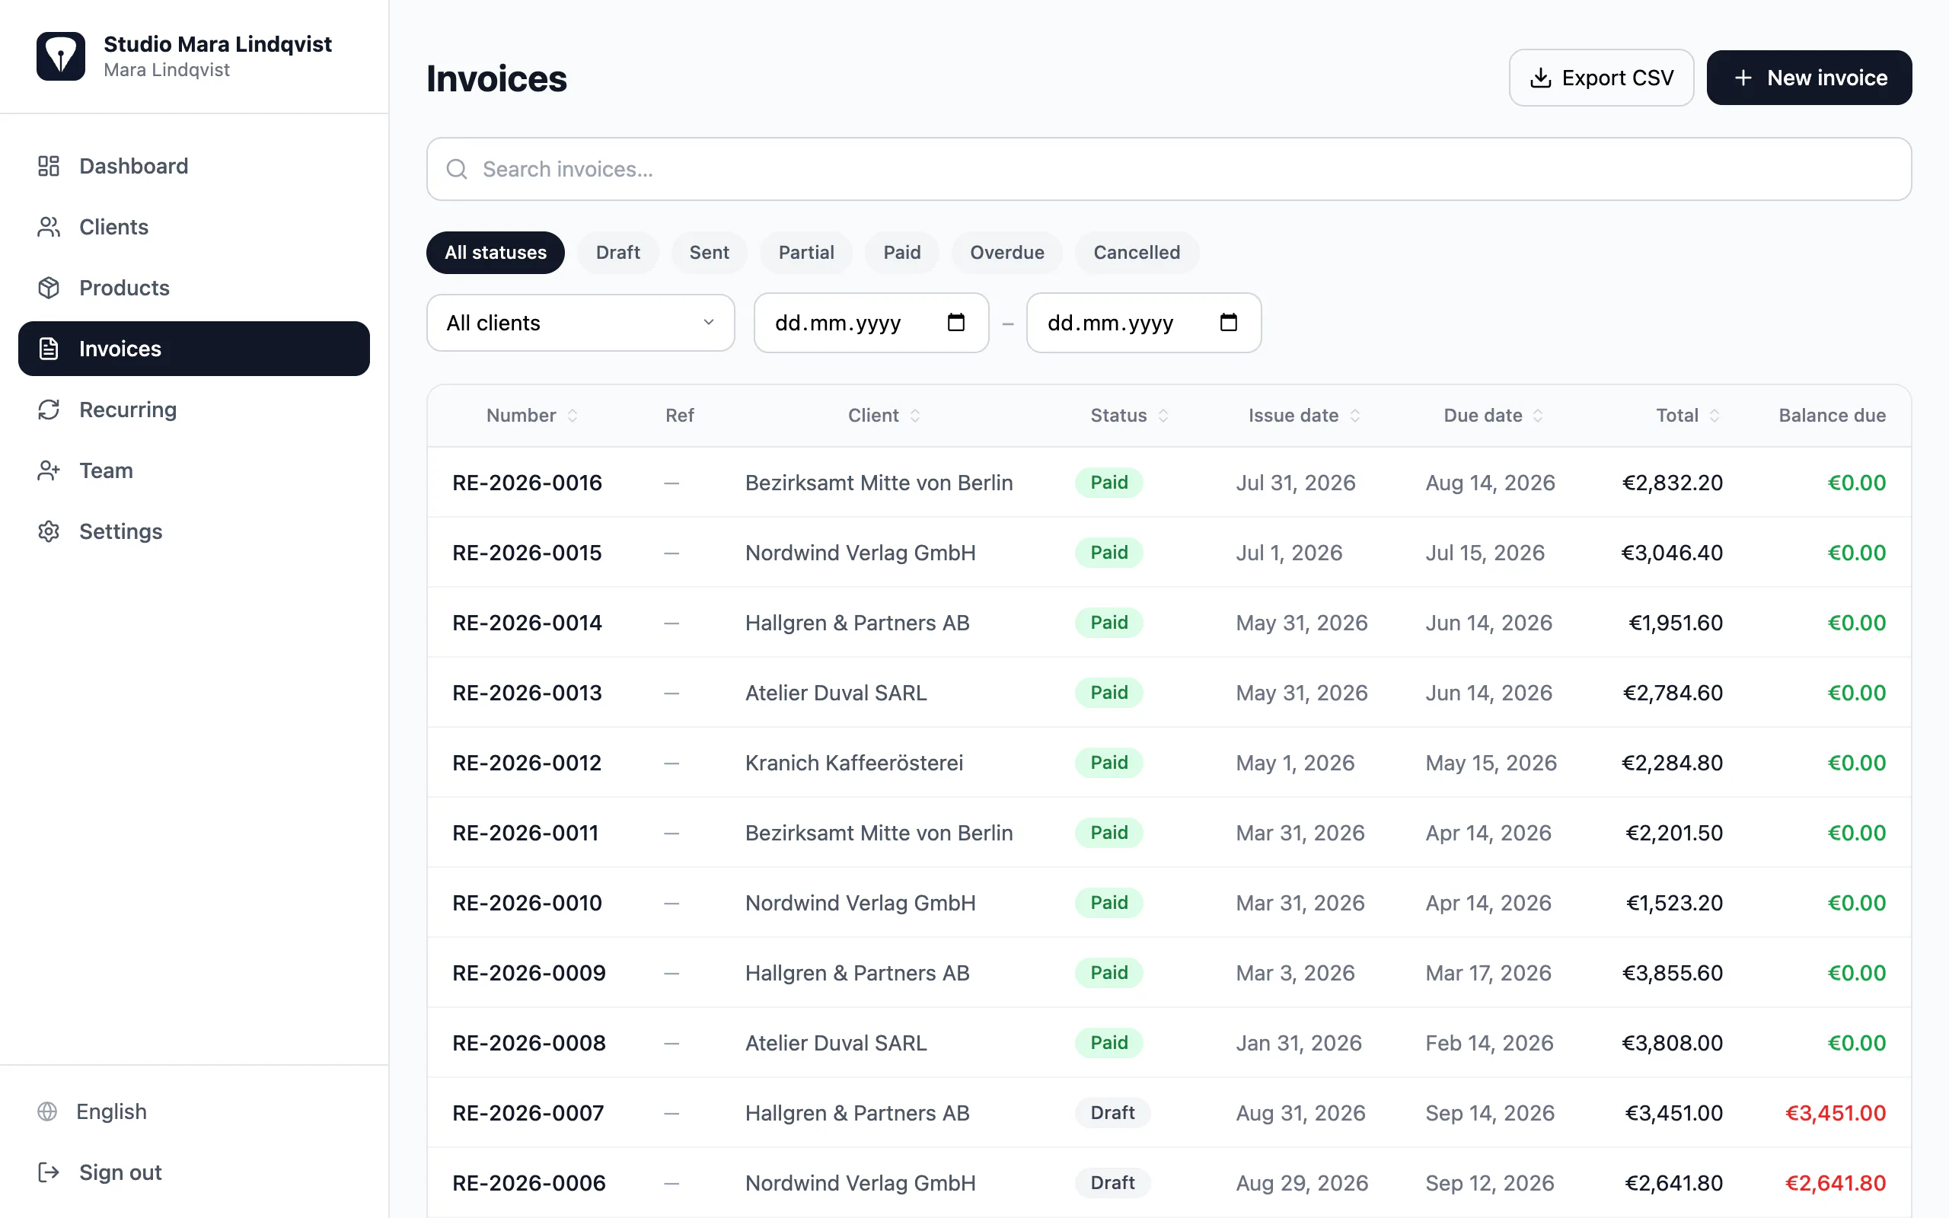Select the Paid status filter pill

(x=901, y=252)
